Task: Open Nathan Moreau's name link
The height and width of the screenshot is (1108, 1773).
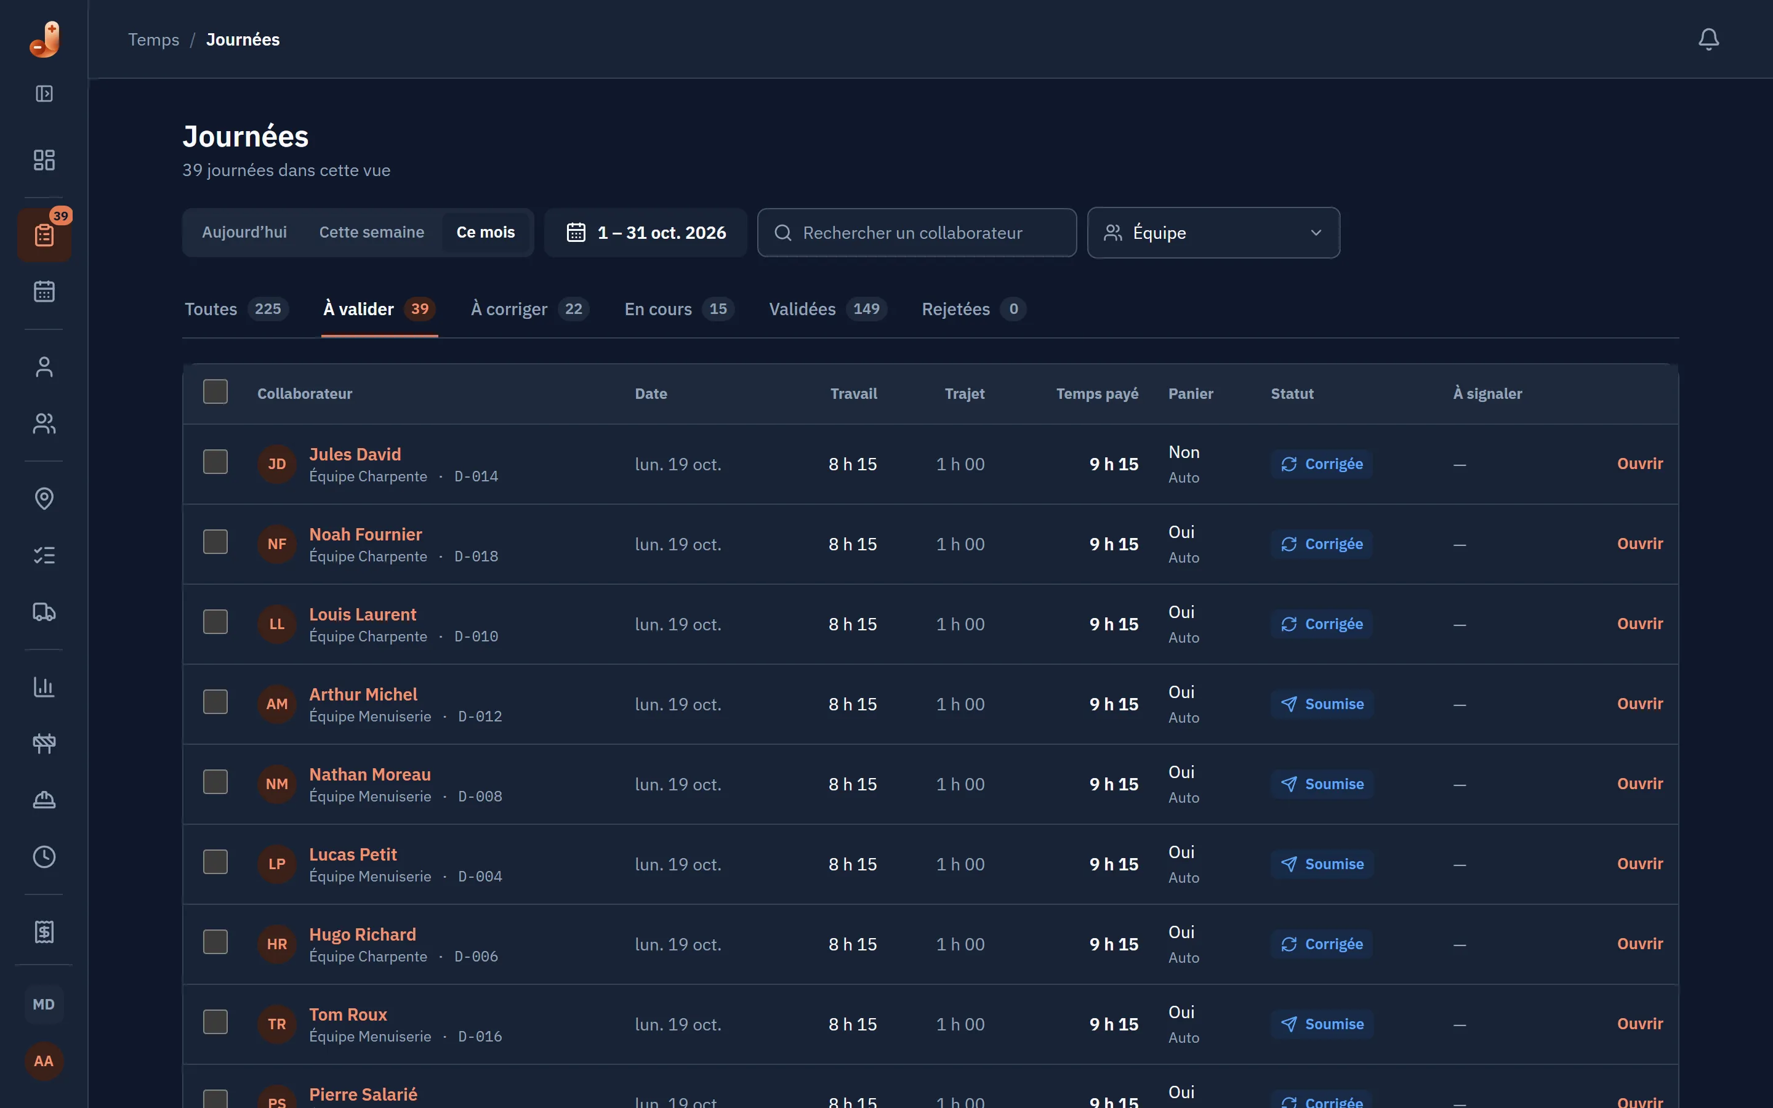Action: pyautogui.click(x=369, y=774)
